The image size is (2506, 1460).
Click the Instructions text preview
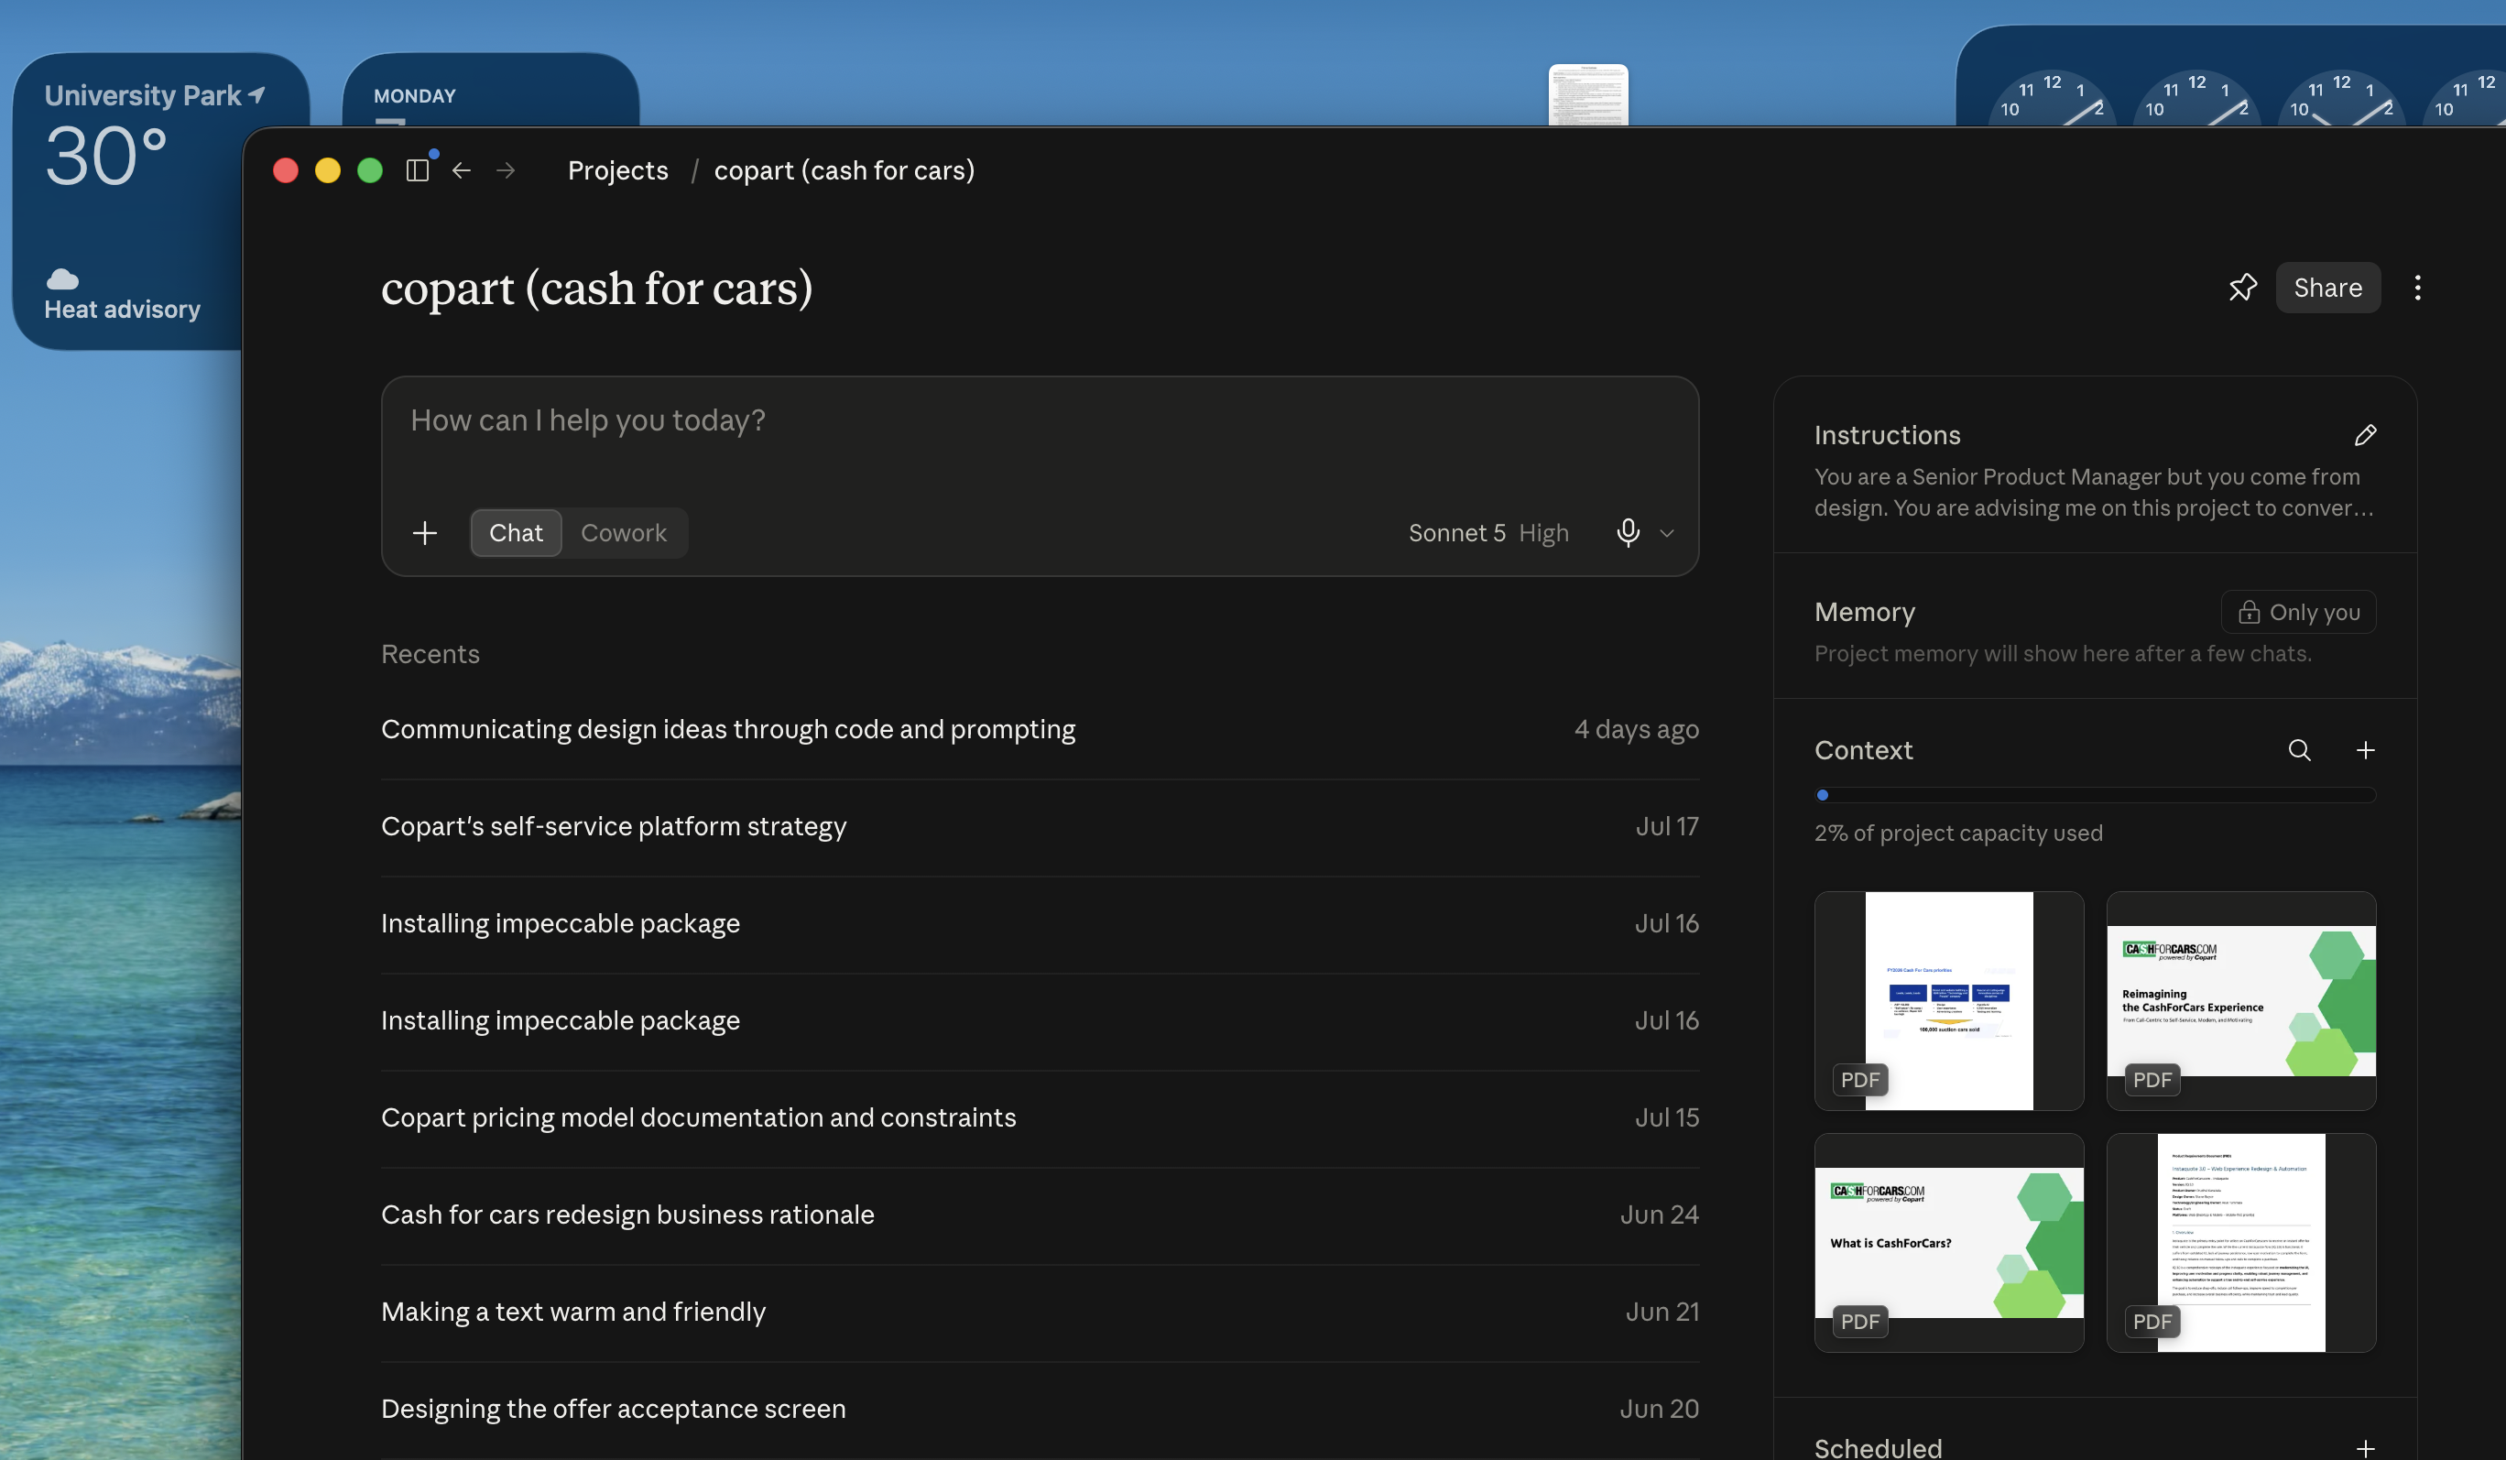point(2093,492)
